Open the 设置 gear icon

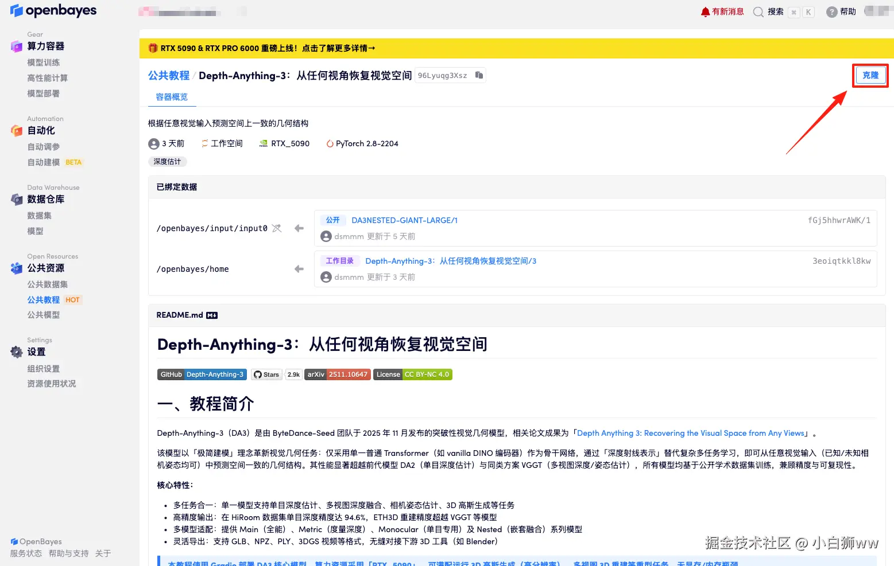tap(16, 352)
